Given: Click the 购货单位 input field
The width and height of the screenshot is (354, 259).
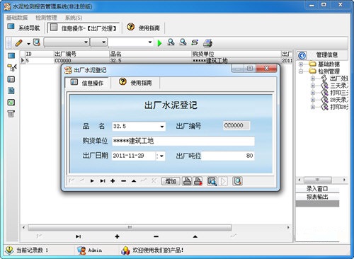Looking at the screenshot, I should tap(183, 141).
